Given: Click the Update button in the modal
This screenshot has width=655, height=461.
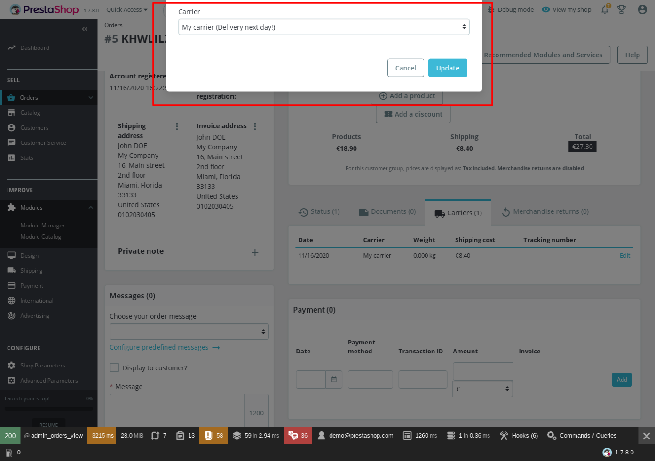Looking at the screenshot, I should (448, 68).
